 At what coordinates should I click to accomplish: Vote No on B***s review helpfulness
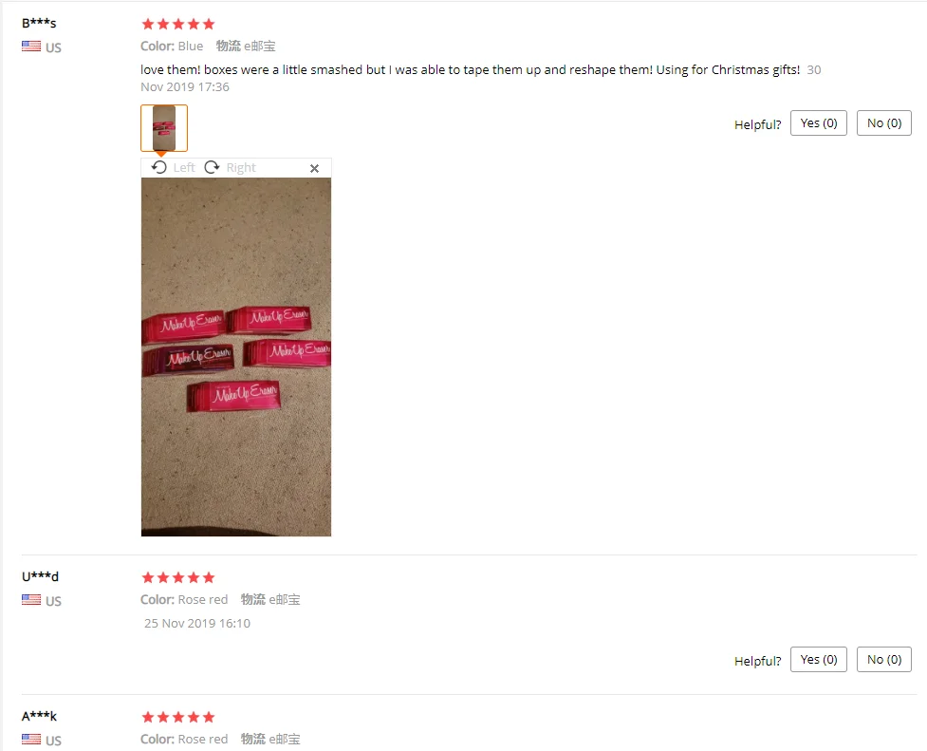pyautogui.click(x=884, y=123)
